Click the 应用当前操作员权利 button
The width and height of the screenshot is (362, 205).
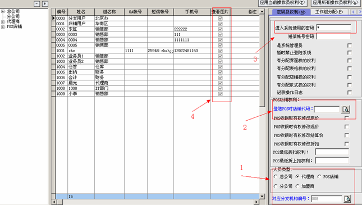click(282, 3)
